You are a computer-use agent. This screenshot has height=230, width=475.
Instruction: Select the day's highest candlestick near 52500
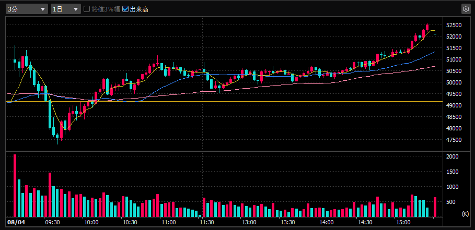(427, 27)
